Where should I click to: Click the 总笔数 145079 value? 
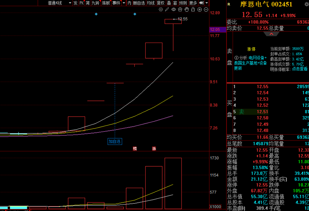point(260,144)
